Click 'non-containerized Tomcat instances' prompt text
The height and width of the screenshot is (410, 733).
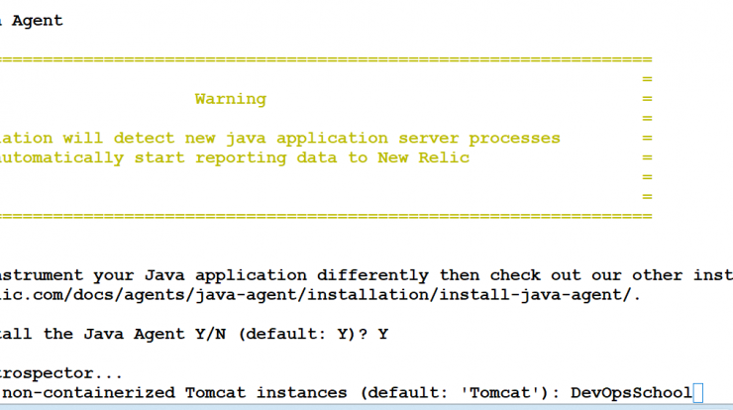174,393
